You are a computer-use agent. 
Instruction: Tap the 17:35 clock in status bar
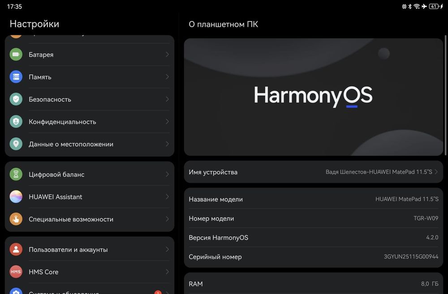coord(14,6)
